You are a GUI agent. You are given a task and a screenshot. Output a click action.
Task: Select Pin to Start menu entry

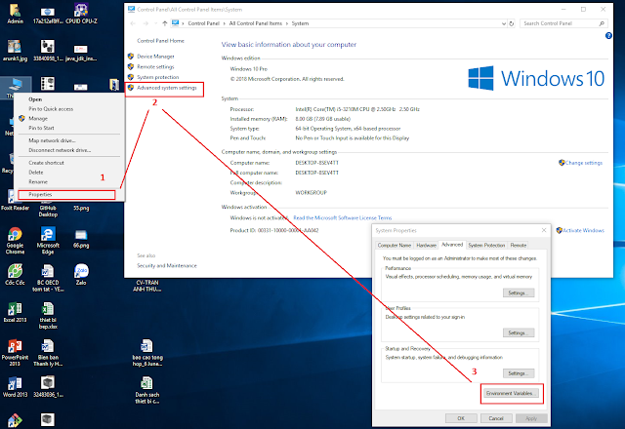coord(69,128)
